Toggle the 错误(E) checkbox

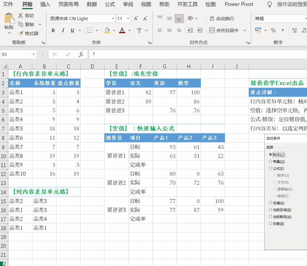(275, 196)
